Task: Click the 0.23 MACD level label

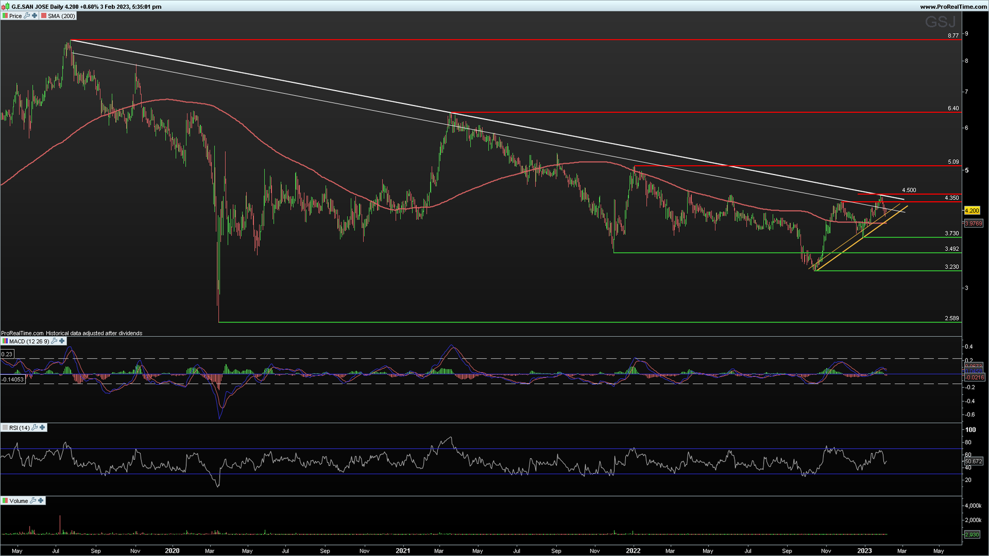Action: tap(7, 354)
